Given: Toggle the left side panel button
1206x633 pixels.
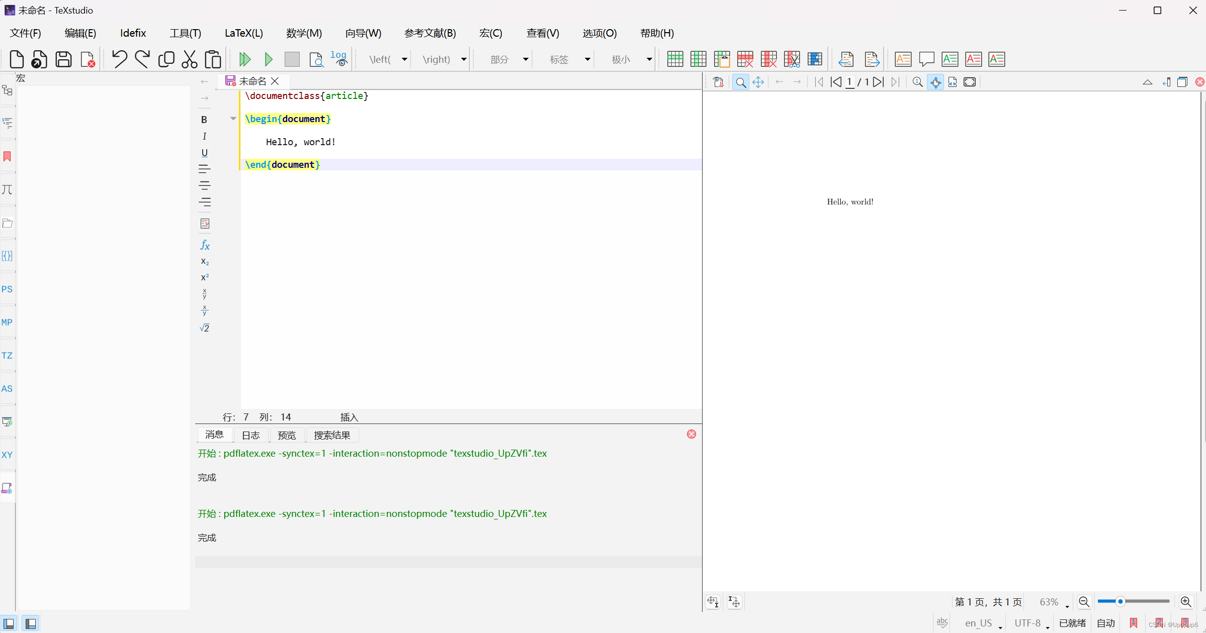Looking at the screenshot, I should coord(9,623).
